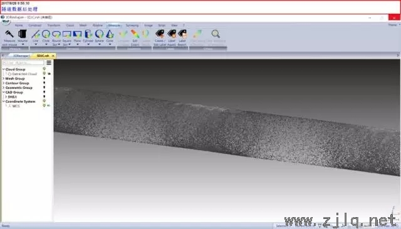
Task: Show the Mesh Group using its bulb
Action: [x=44, y=78]
